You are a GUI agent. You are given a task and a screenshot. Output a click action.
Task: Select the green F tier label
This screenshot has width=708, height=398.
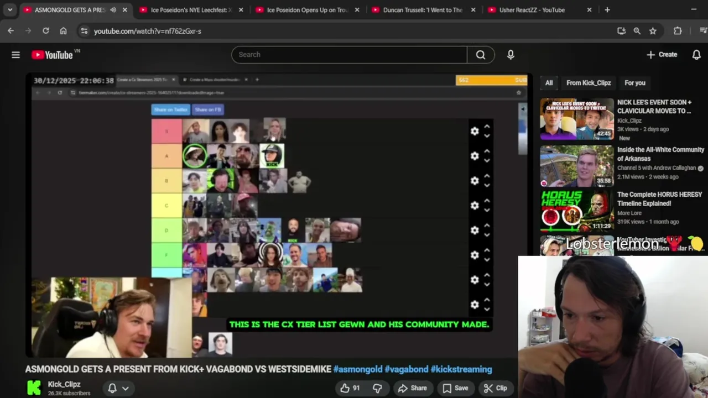point(166,255)
